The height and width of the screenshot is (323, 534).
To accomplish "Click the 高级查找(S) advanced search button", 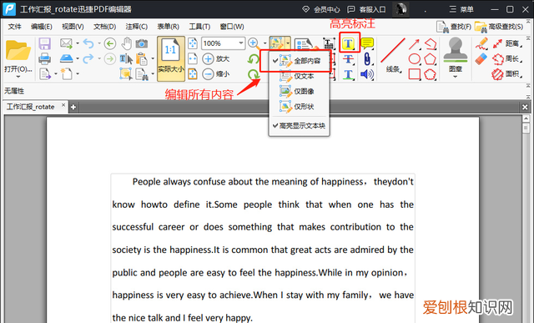I will point(499,27).
